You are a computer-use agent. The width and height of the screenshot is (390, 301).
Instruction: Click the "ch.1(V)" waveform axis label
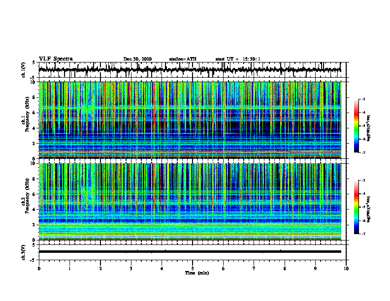24,70
